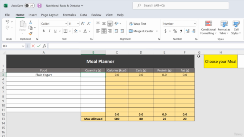Switch to Formulas tab
244x137 pixels.
click(x=69, y=15)
